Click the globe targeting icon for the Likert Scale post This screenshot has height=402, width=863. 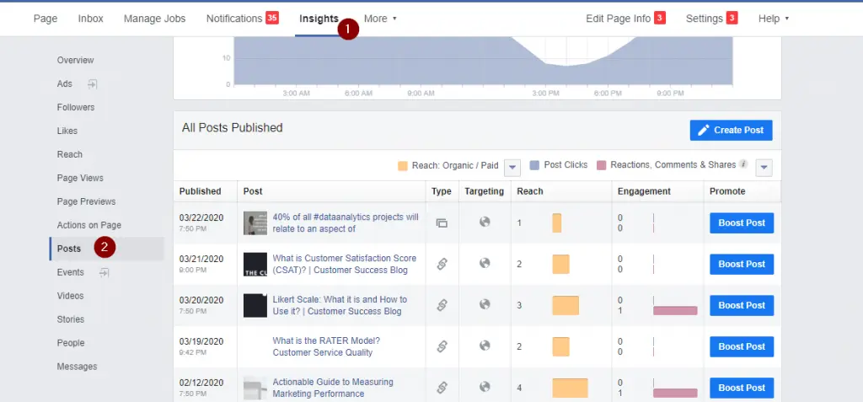click(x=485, y=304)
